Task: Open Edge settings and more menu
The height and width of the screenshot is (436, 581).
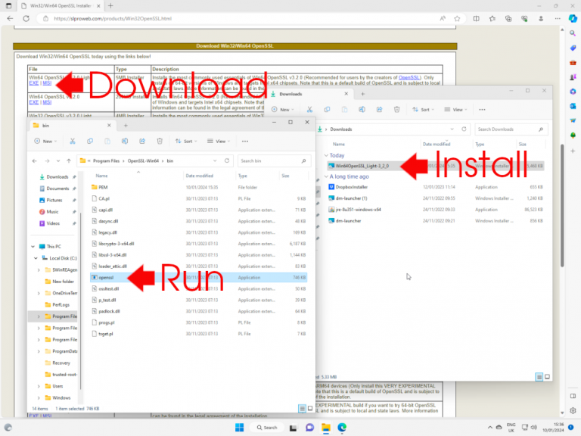Action: pos(558,18)
